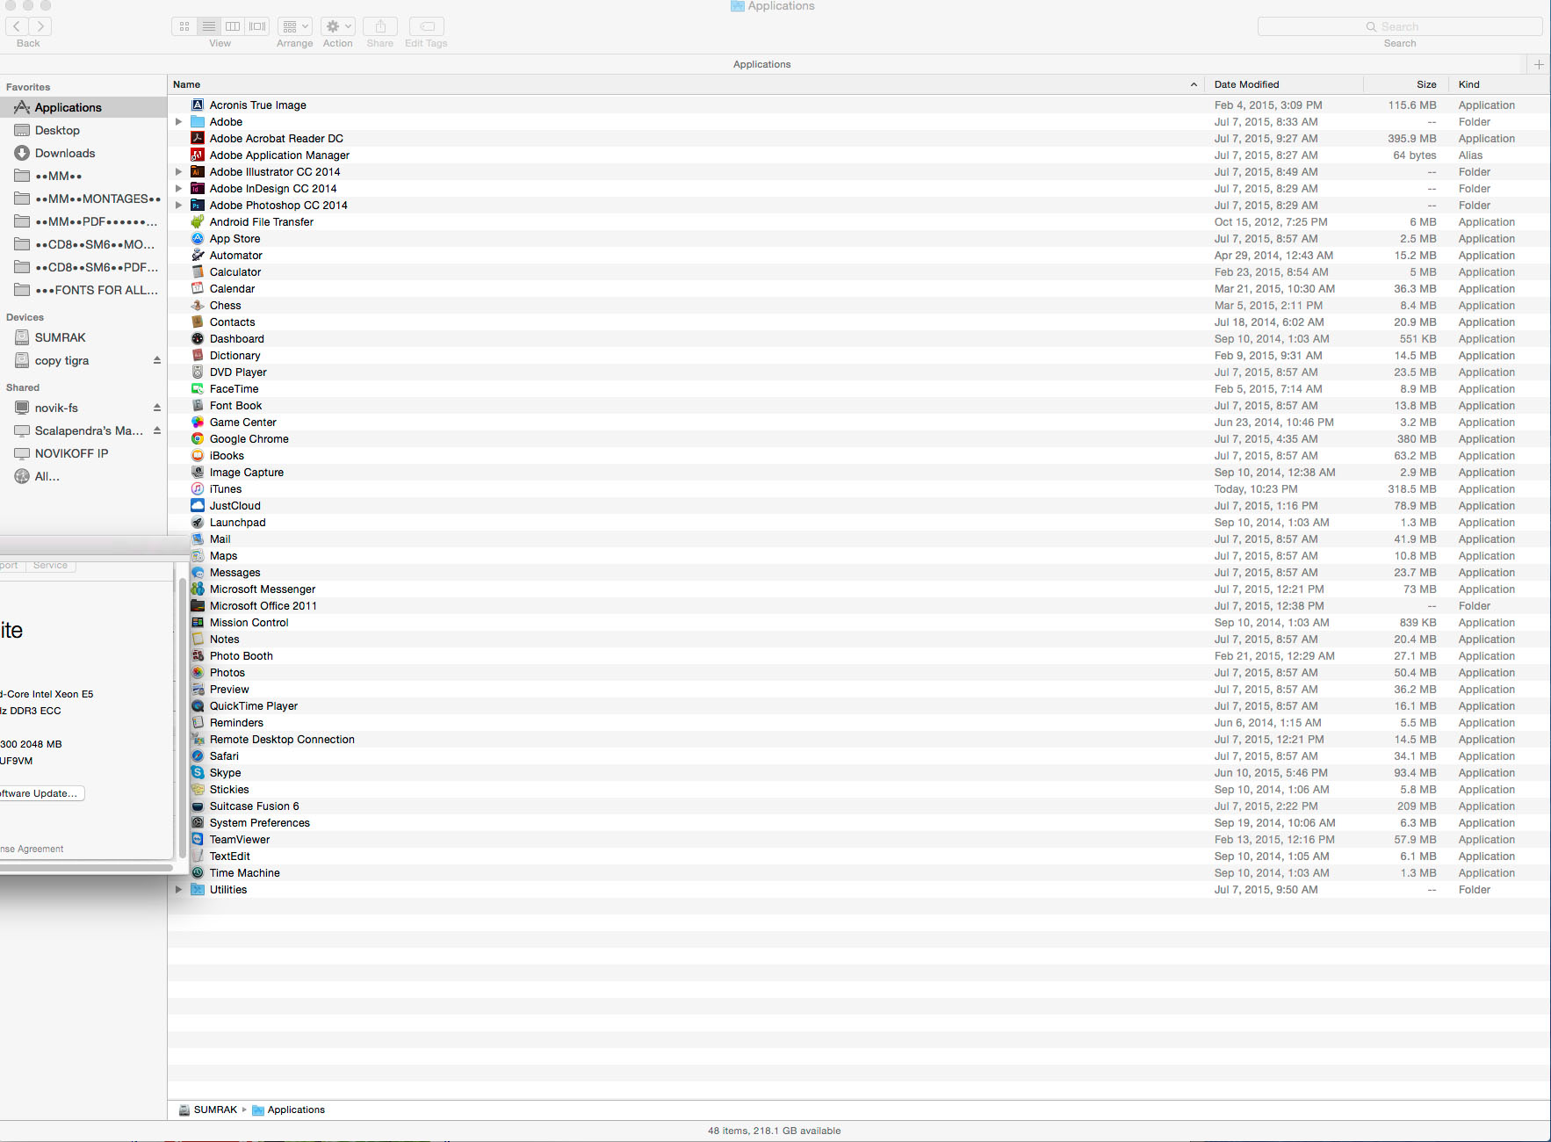Click the Share toolbar button
The image size is (1551, 1142).
point(380,26)
